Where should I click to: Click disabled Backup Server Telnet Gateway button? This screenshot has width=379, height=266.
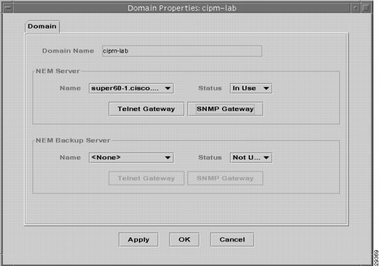click(146, 178)
